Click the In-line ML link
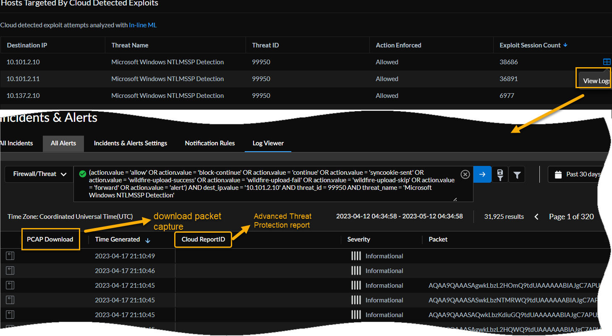This screenshot has width=612, height=336. [x=143, y=25]
